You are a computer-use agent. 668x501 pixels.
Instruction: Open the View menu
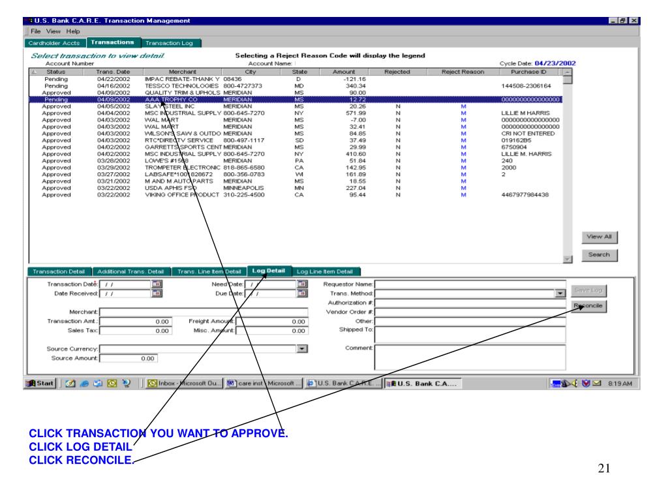click(53, 31)
